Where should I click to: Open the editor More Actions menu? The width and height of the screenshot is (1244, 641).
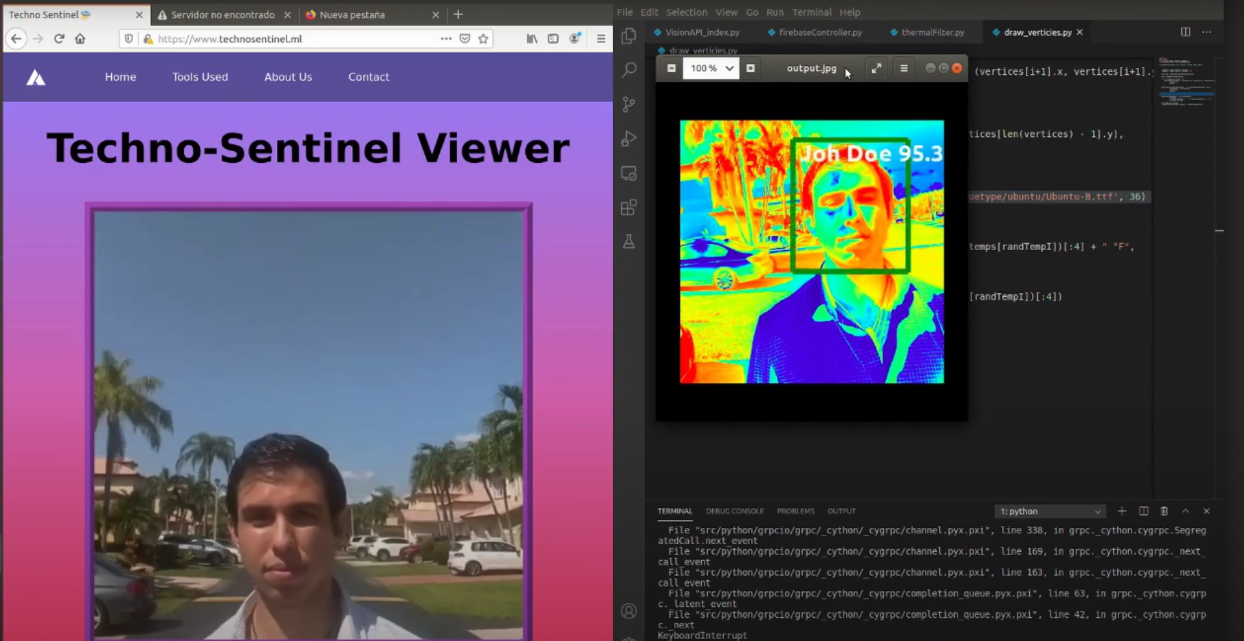click(1206, 32)
